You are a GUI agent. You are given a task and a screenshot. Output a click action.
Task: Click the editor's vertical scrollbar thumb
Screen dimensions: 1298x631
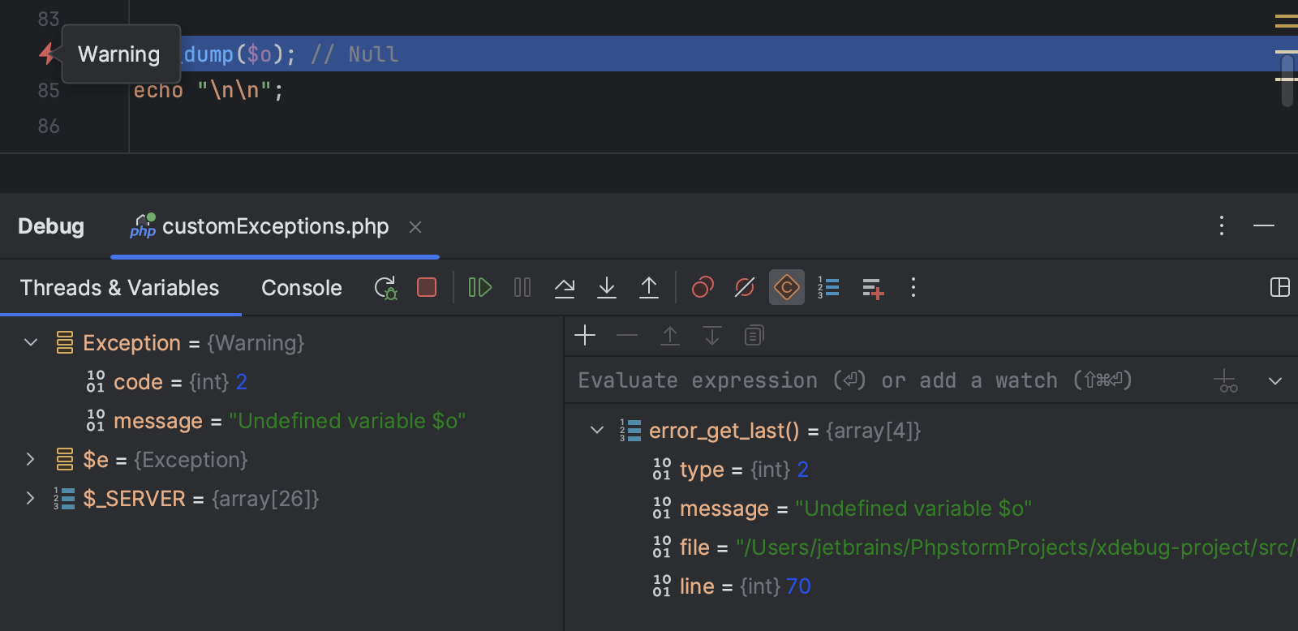(x=1287, y=80)
